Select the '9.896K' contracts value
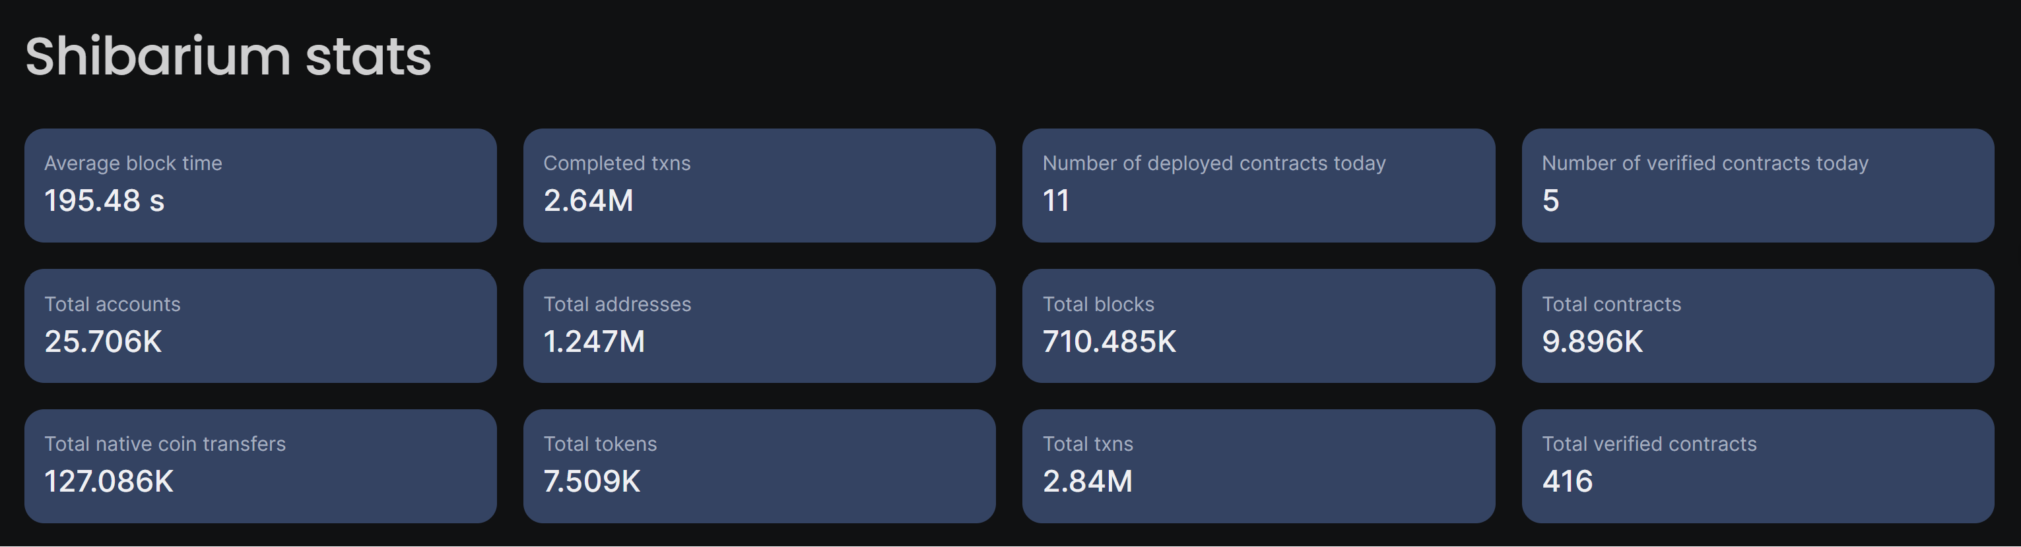 click(1593, 341)
